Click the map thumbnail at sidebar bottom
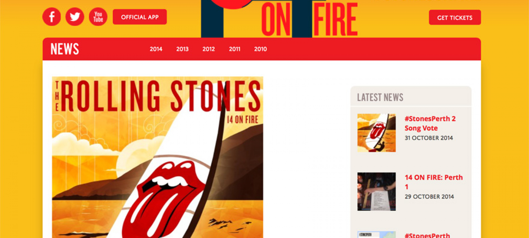 click(377, 235)
